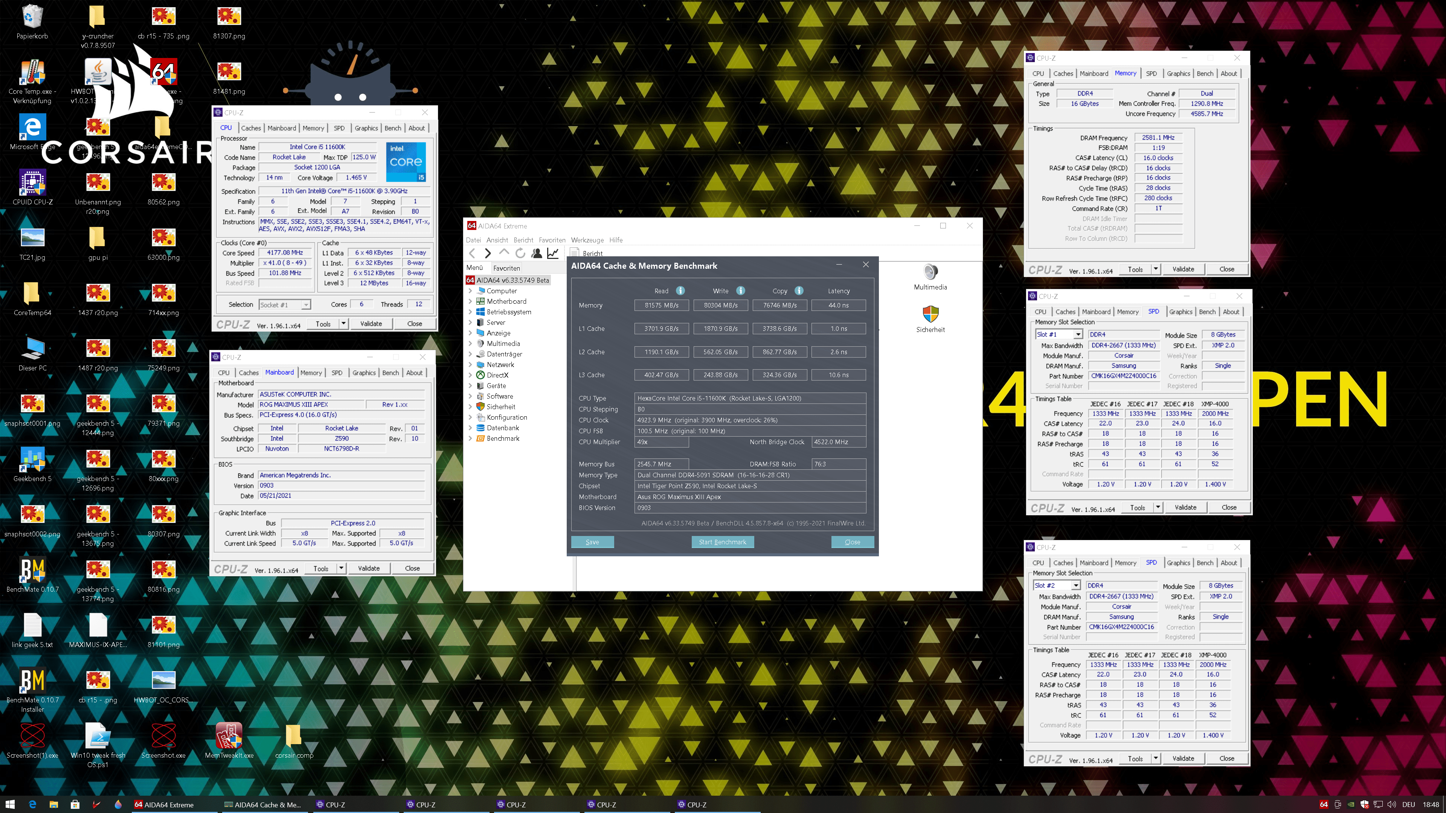
Task: Open Dieser PC desktop icon
Action: pyautogui.click(x=32, y=354)
